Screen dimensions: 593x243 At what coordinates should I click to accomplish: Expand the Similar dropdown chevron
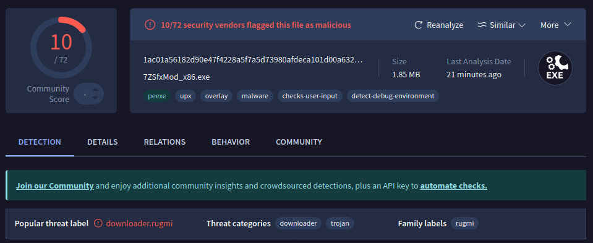[522, 25]
